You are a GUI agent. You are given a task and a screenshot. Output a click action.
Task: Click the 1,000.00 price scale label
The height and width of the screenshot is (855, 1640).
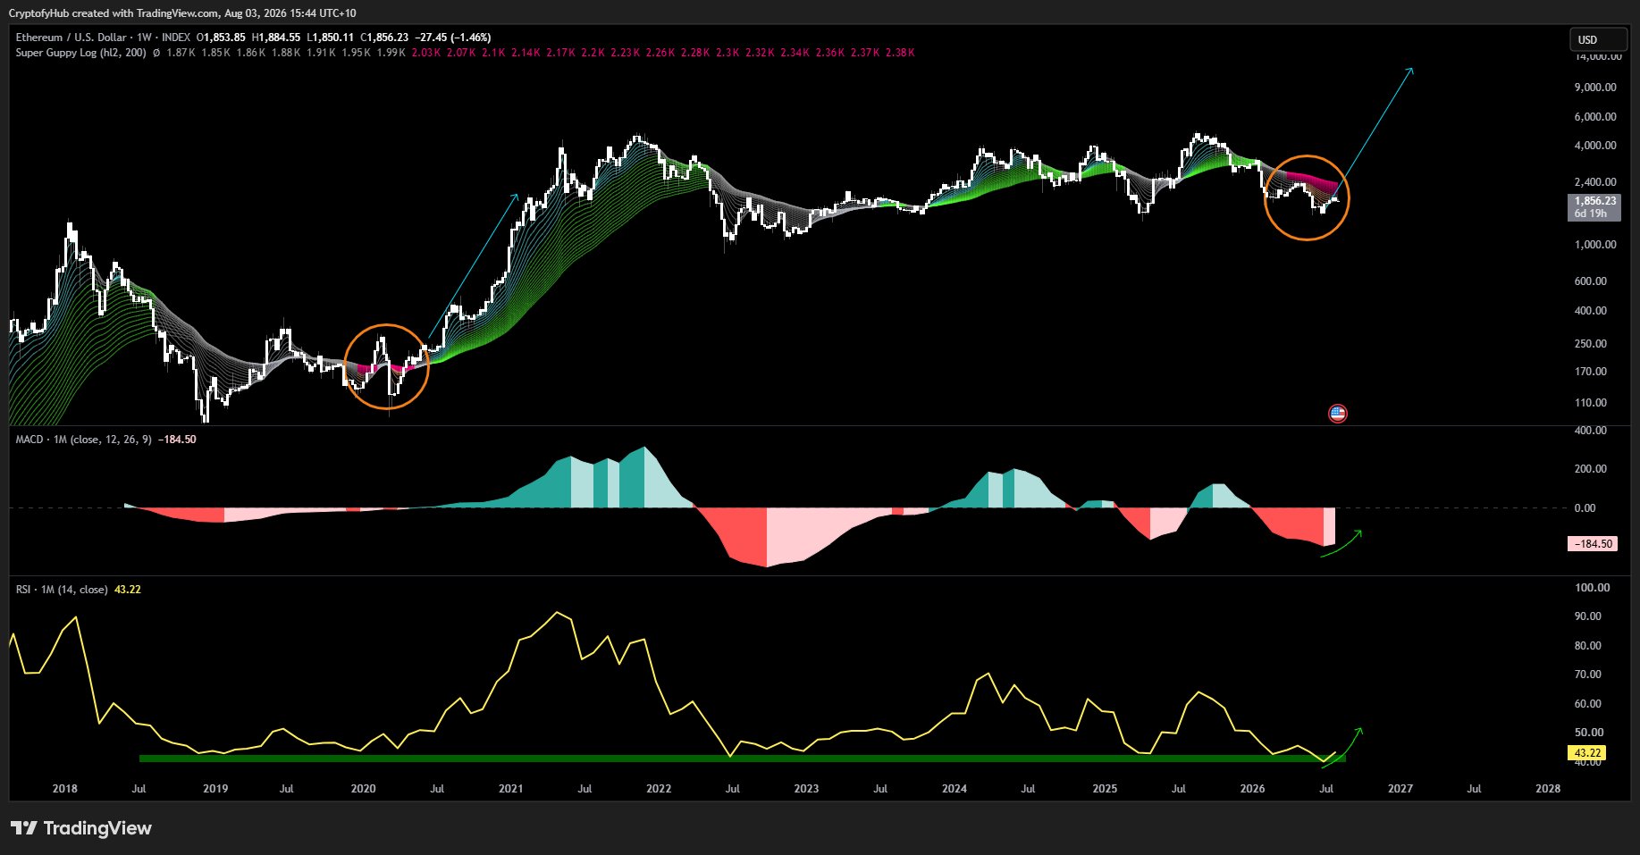click(x=1595, y=245)
